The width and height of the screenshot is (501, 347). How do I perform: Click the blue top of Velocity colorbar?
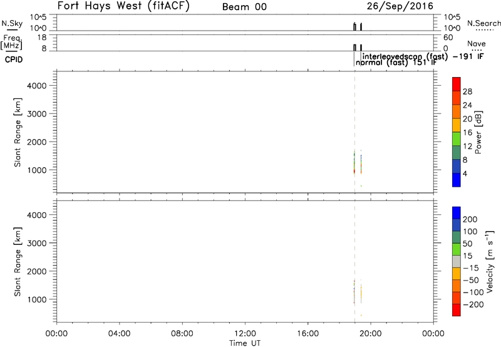457,213
